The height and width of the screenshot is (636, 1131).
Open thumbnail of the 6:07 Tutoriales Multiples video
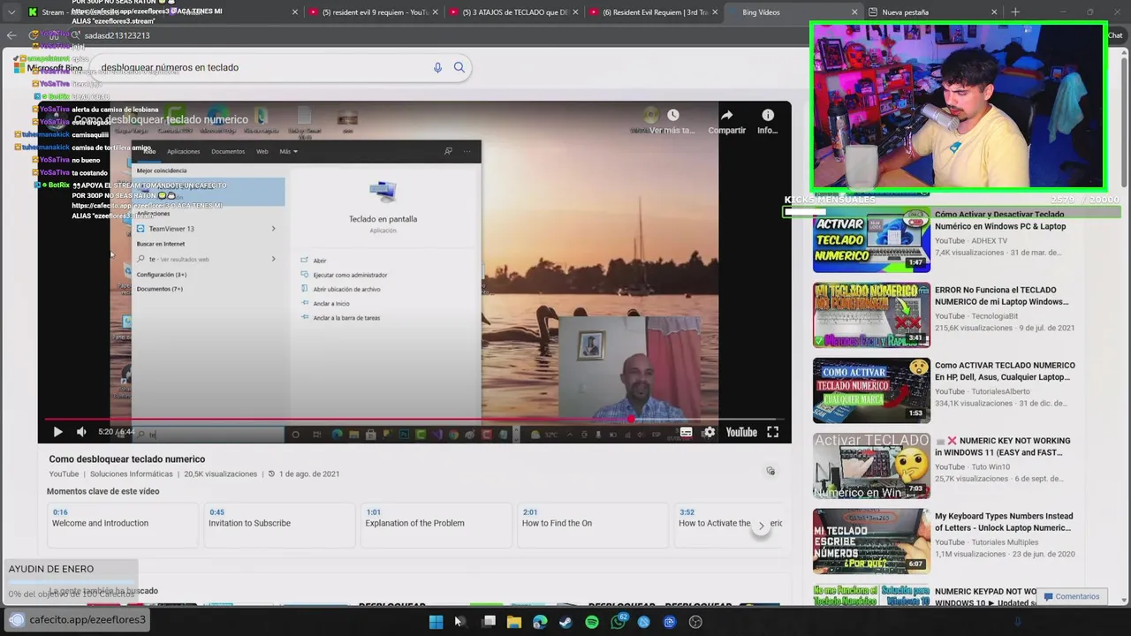click(x=871, y=541)
